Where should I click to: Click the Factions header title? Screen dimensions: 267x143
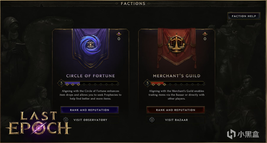click(x=133, y=3)
